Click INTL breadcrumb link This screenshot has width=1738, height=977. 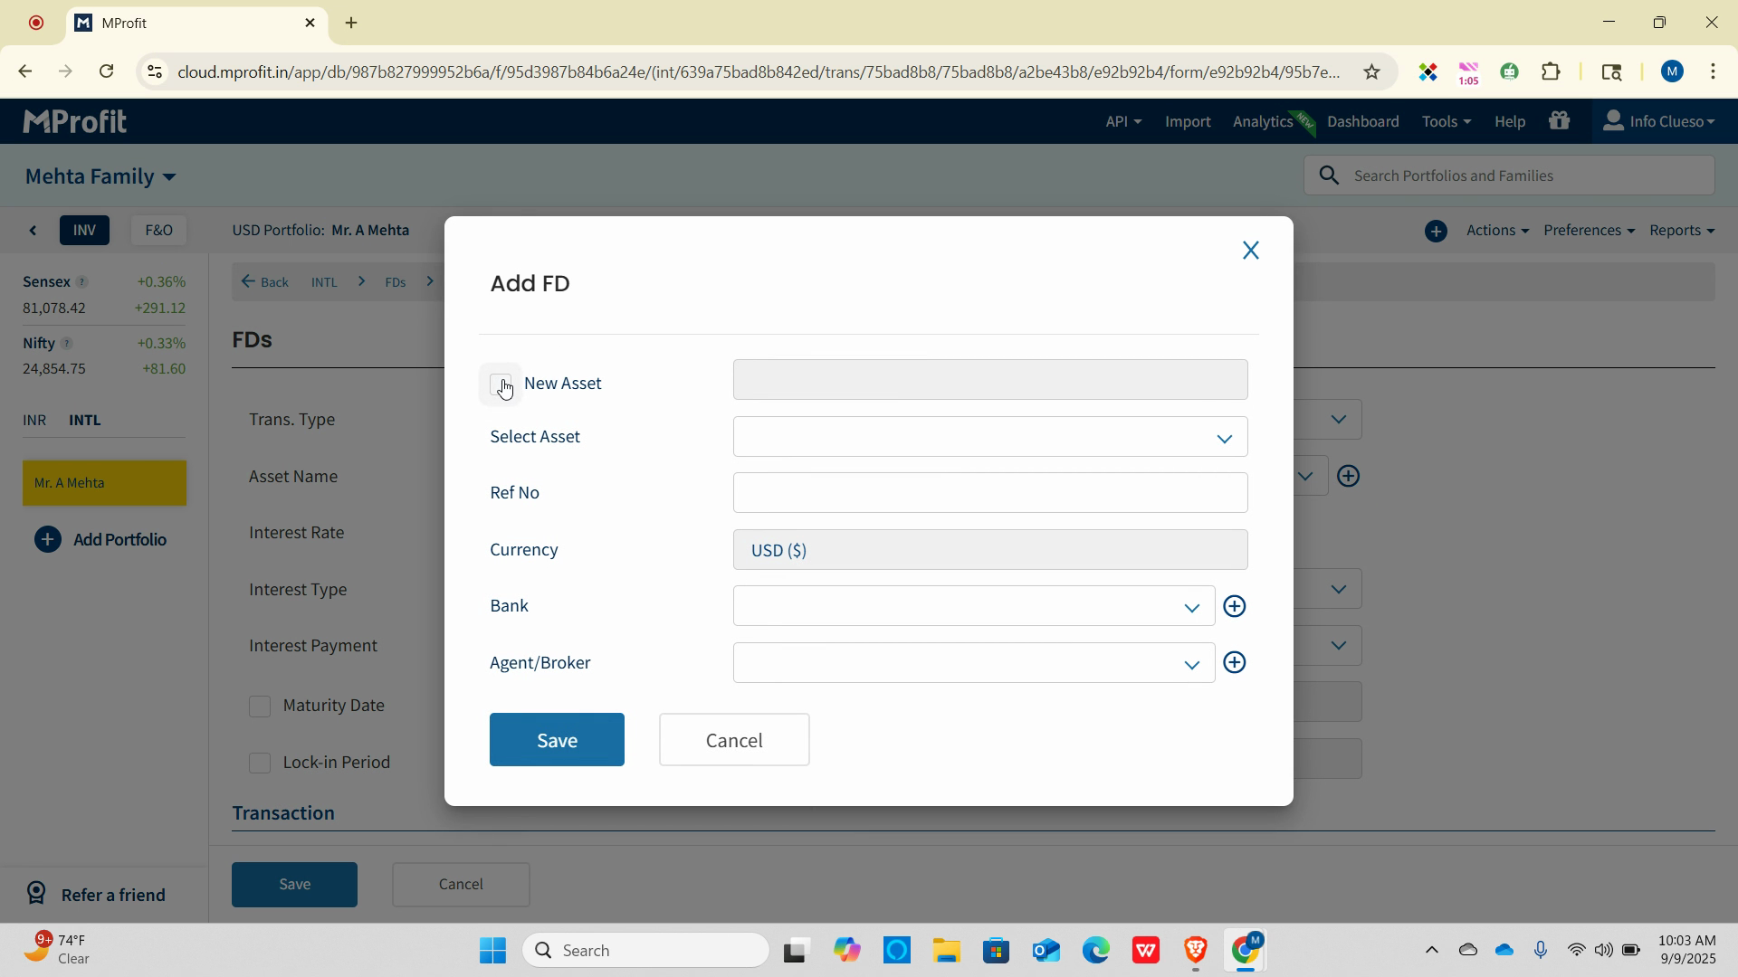(324, 282)
